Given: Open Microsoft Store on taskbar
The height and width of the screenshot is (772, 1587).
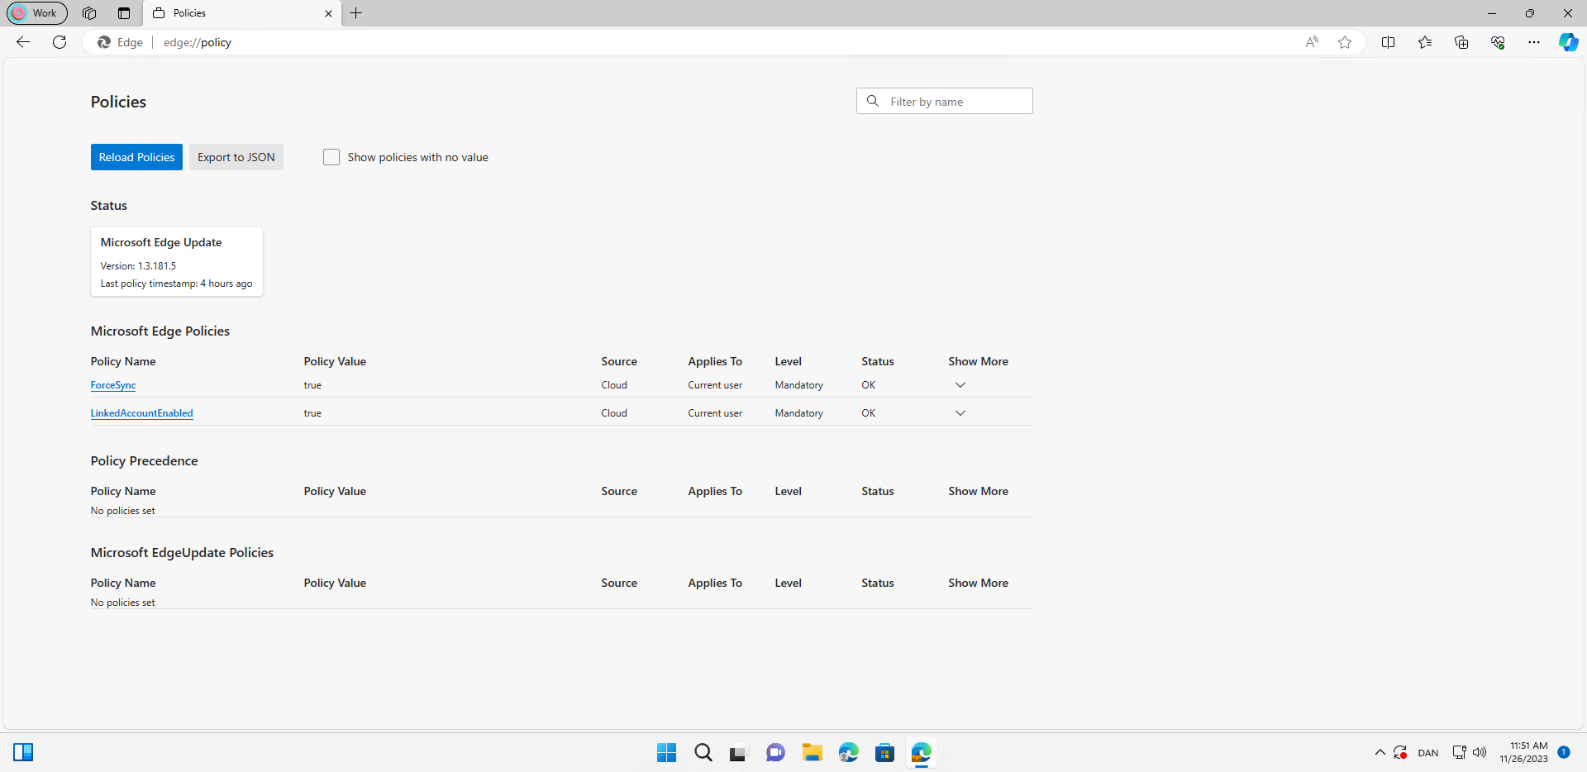Looking at the screenshot, I should click(x=885, y=752).
